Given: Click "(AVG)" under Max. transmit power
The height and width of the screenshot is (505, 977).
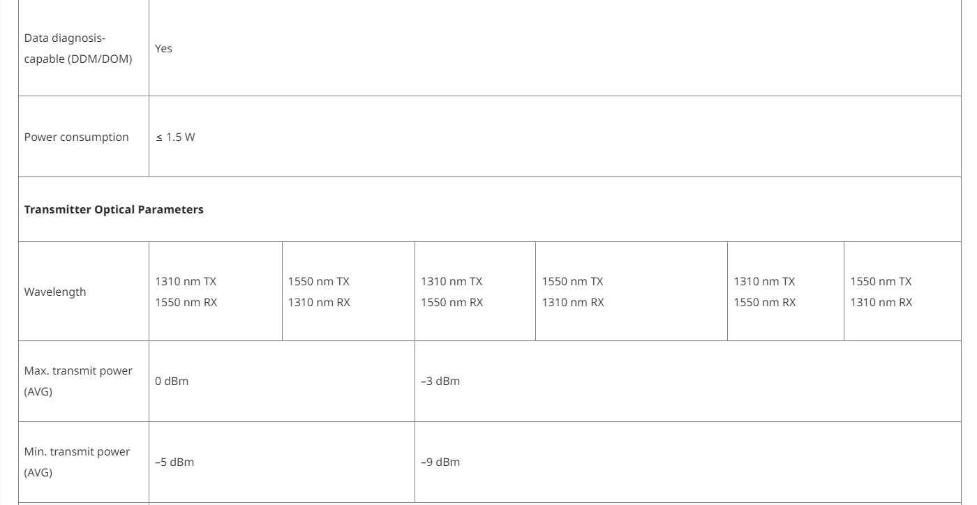Looking at the screenshot, I should tap(38, 393).
